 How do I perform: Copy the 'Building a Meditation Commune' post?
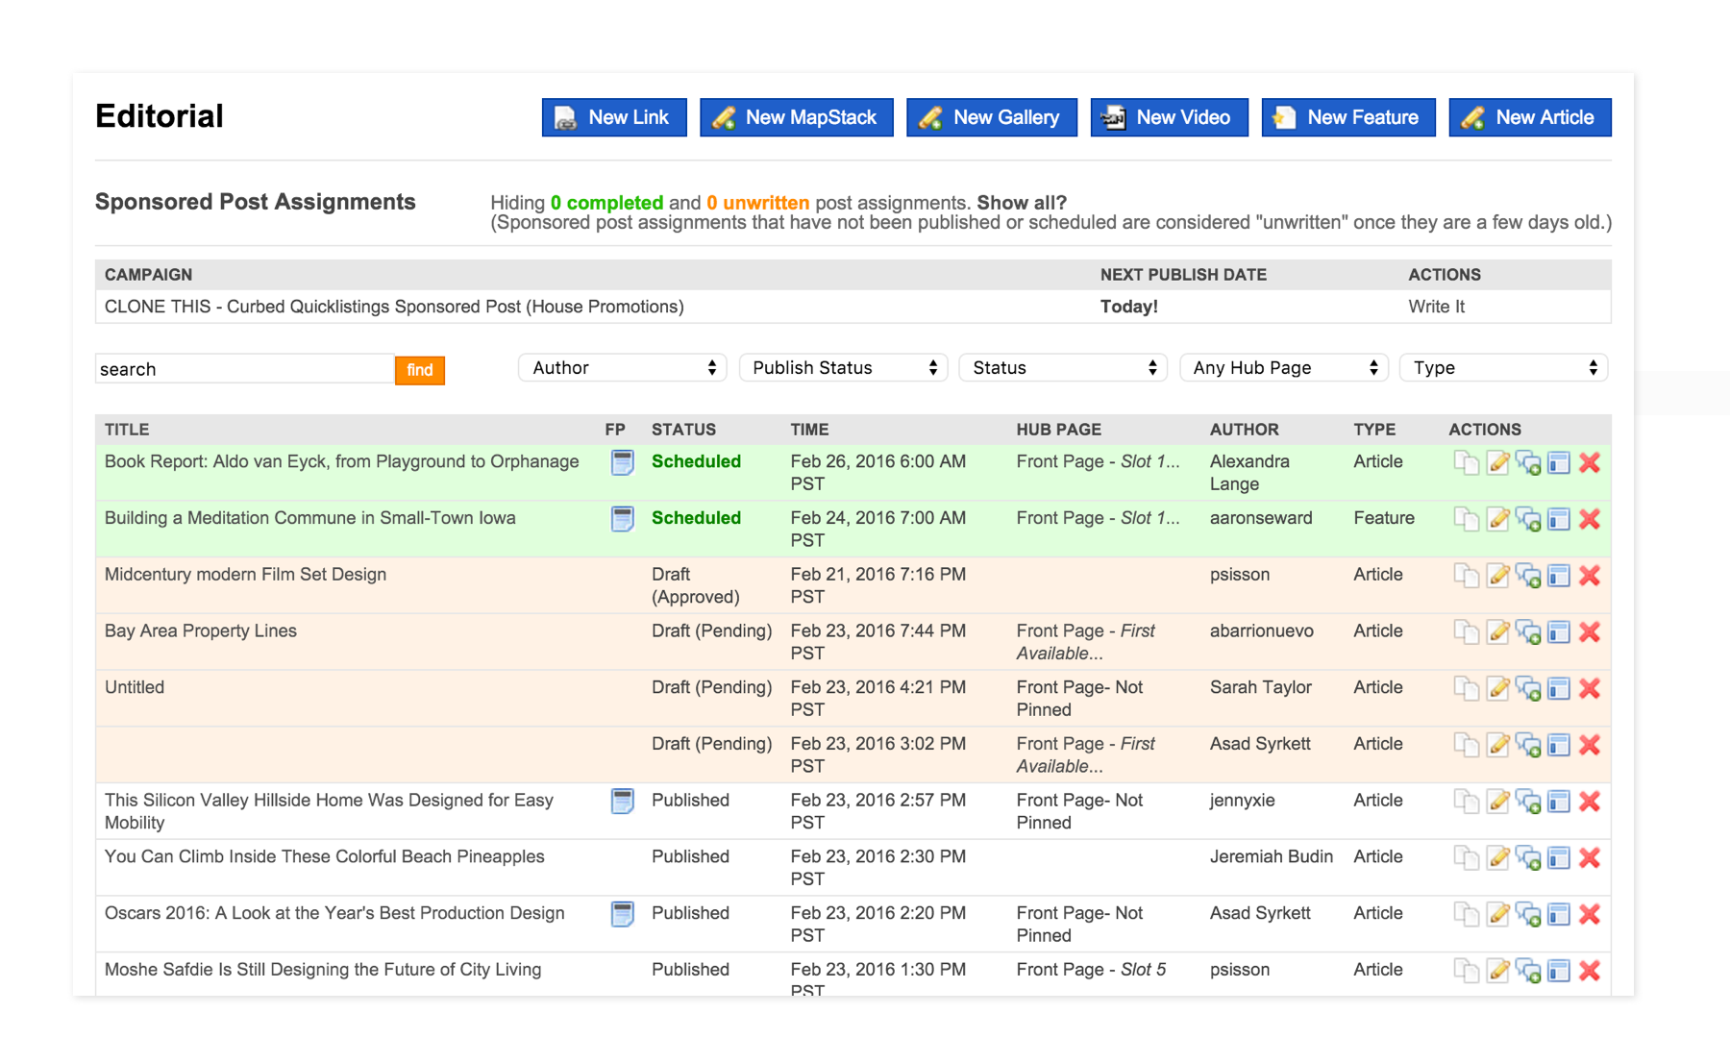pyautogui.click(x=1466, y=520)
